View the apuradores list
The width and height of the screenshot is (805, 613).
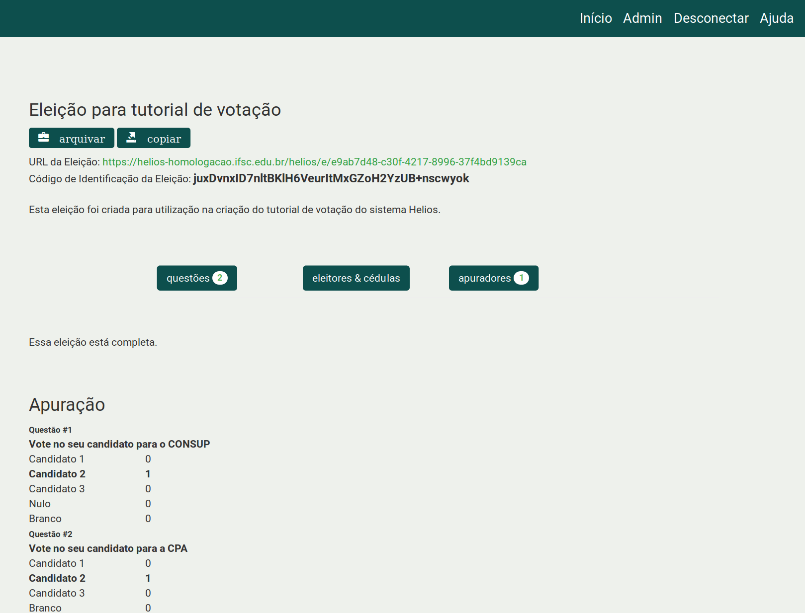coord(485,278)
